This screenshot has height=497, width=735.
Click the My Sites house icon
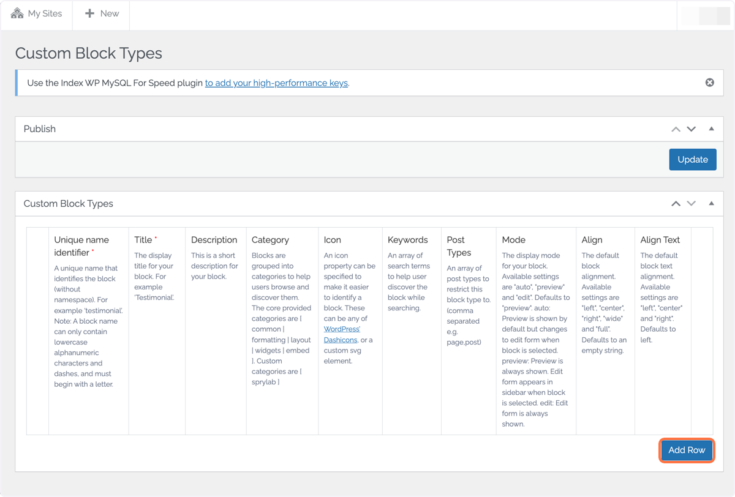point(17,13)
